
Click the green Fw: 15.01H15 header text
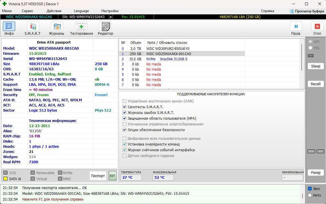133,17
